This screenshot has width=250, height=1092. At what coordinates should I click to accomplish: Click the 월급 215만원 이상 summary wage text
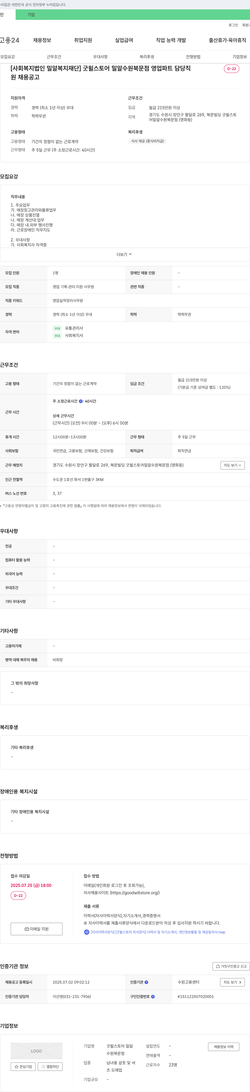pyautogui.click(x=164, y=108)
